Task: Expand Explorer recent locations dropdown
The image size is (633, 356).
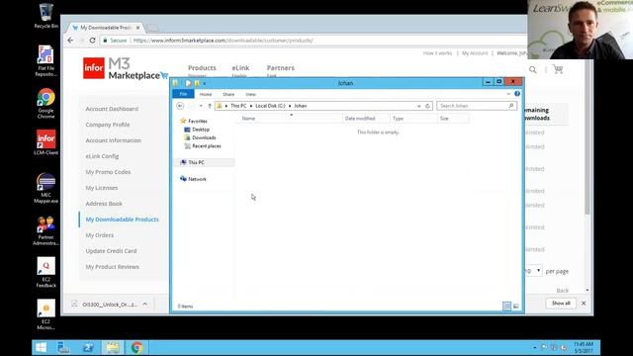Action: click(x=201, y=106)
